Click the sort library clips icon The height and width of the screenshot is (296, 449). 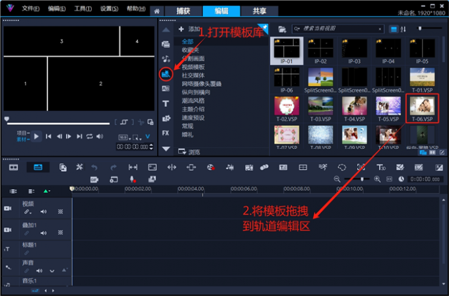point(403,29)
